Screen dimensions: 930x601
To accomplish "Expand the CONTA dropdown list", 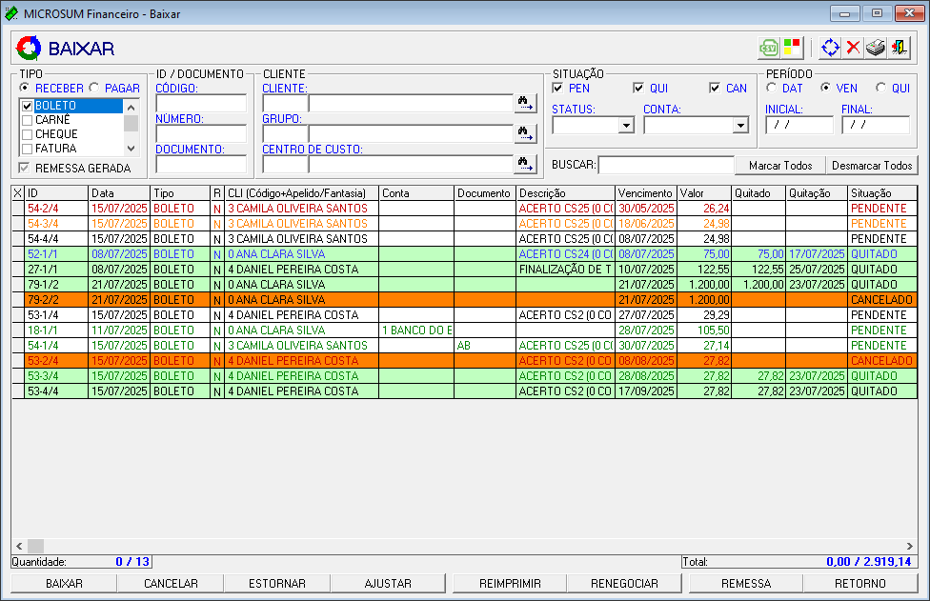I will pyautogui.click(x=740, y=125).
